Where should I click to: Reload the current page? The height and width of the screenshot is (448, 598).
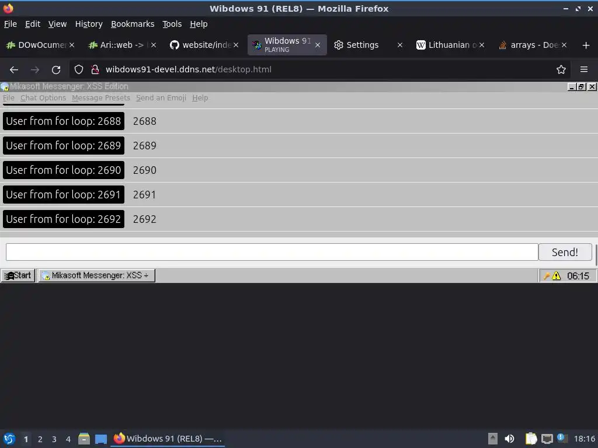(56, 70)
